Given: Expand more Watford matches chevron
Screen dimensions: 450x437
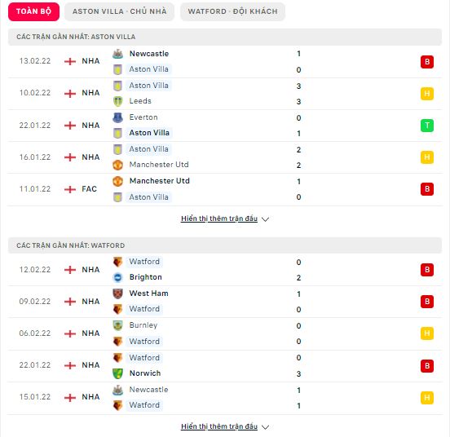Looking at the screenshot, I should point(266,427).
